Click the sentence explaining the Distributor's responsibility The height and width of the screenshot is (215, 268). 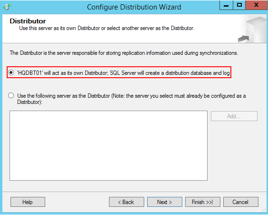click(124, 53)
